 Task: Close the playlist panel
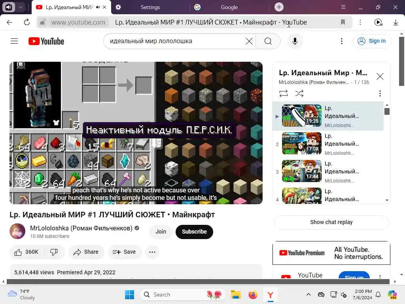(x=380, y=76)
